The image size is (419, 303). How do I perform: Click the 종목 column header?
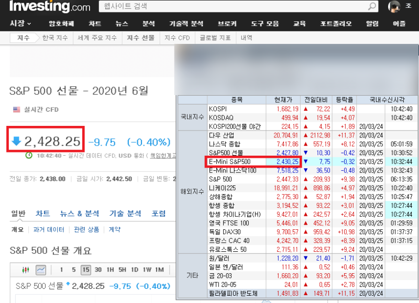(x=237, y=100)
